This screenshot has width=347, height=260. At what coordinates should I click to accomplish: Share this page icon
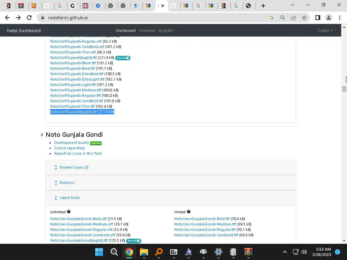(293, 18)
